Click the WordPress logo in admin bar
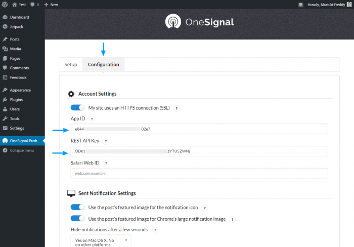 5,4
